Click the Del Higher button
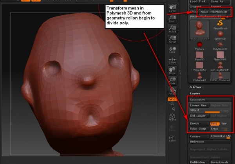The height and width of the screenshot is (164, 235). pos(220,116)
